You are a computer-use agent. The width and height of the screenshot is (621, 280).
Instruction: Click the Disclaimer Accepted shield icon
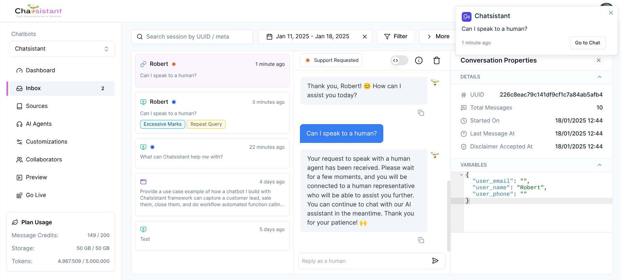464,146
